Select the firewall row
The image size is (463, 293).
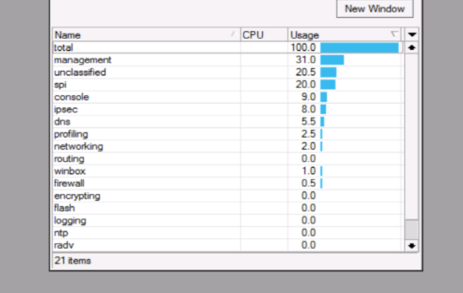pyautogui.click(x=228, y=183)
